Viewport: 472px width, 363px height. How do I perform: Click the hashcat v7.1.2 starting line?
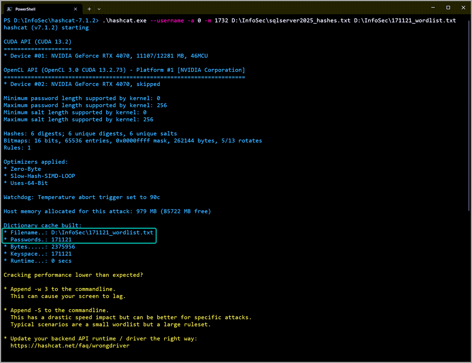tap(46, 27)
